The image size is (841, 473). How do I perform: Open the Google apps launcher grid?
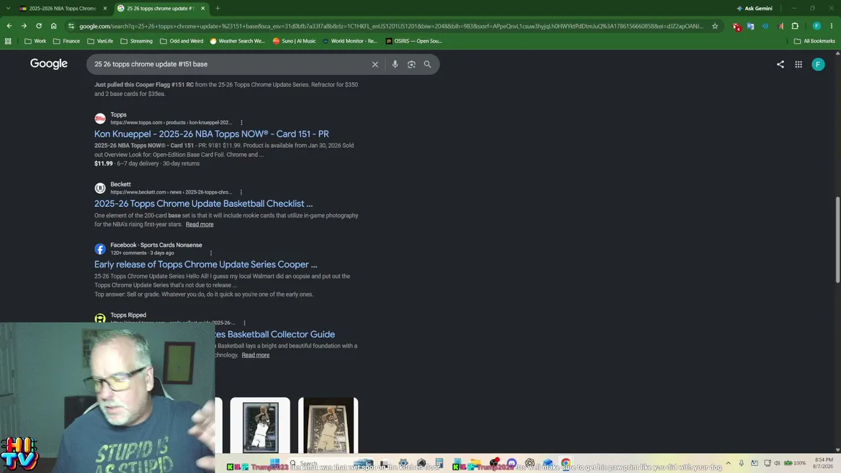(x=798, y=64)
